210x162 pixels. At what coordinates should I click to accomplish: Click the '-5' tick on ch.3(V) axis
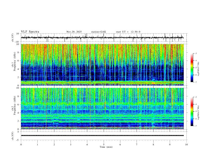click(x=18, y=140)
